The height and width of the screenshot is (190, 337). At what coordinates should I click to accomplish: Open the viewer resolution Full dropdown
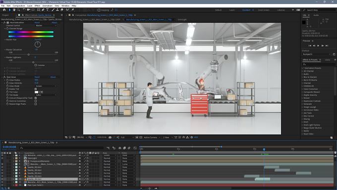click(x=127, y=137)
